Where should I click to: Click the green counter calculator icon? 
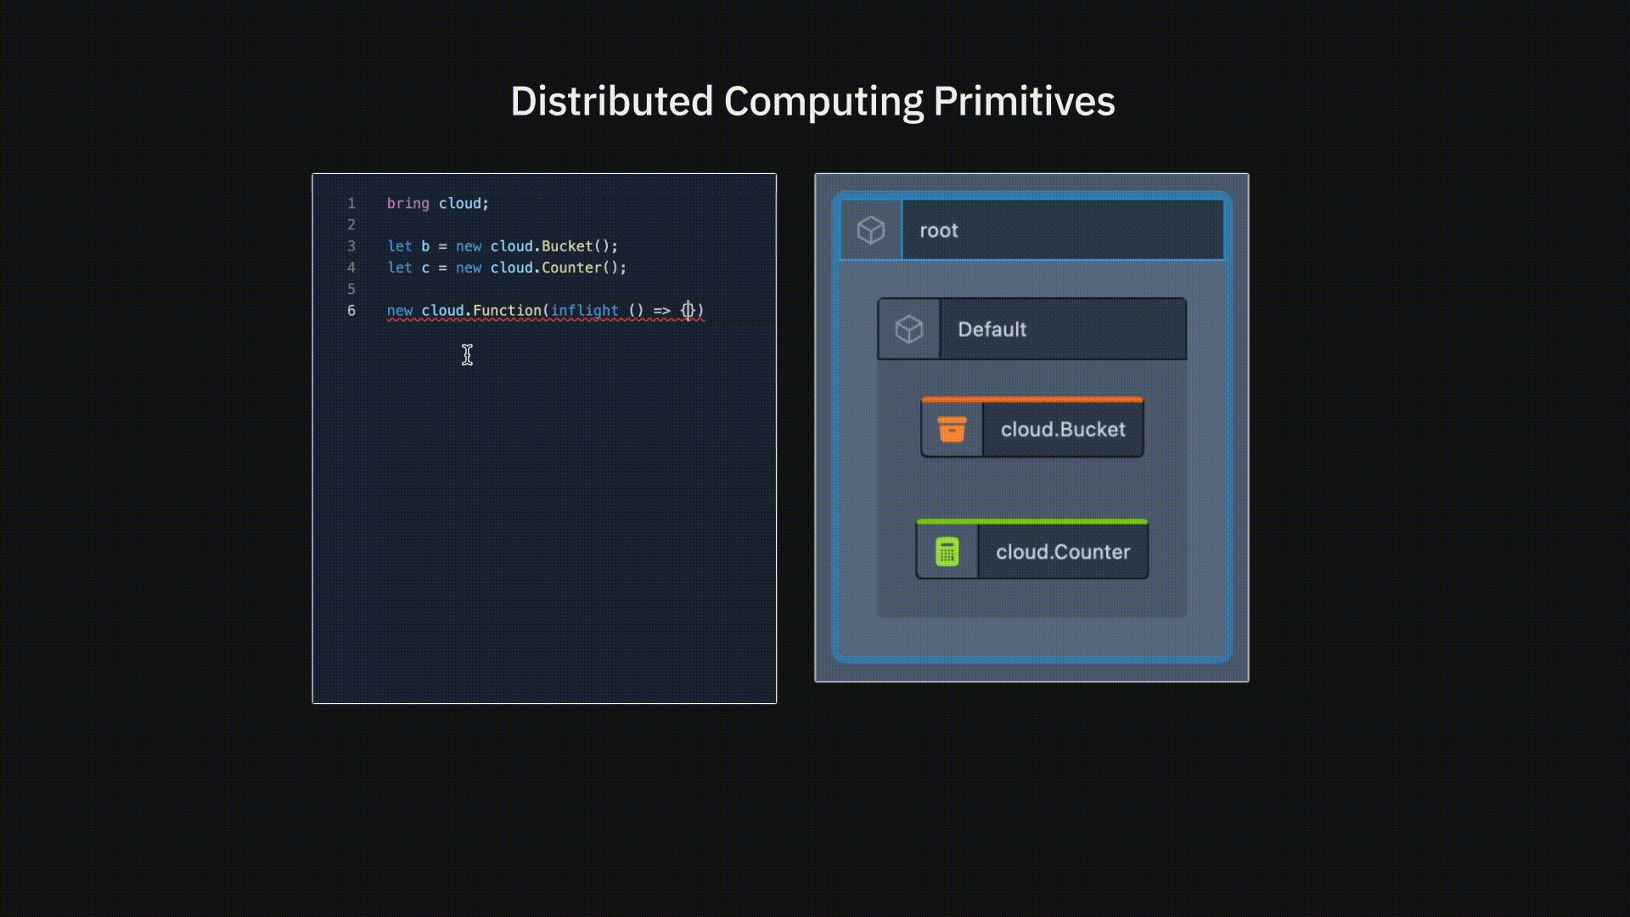pos(947,552)
